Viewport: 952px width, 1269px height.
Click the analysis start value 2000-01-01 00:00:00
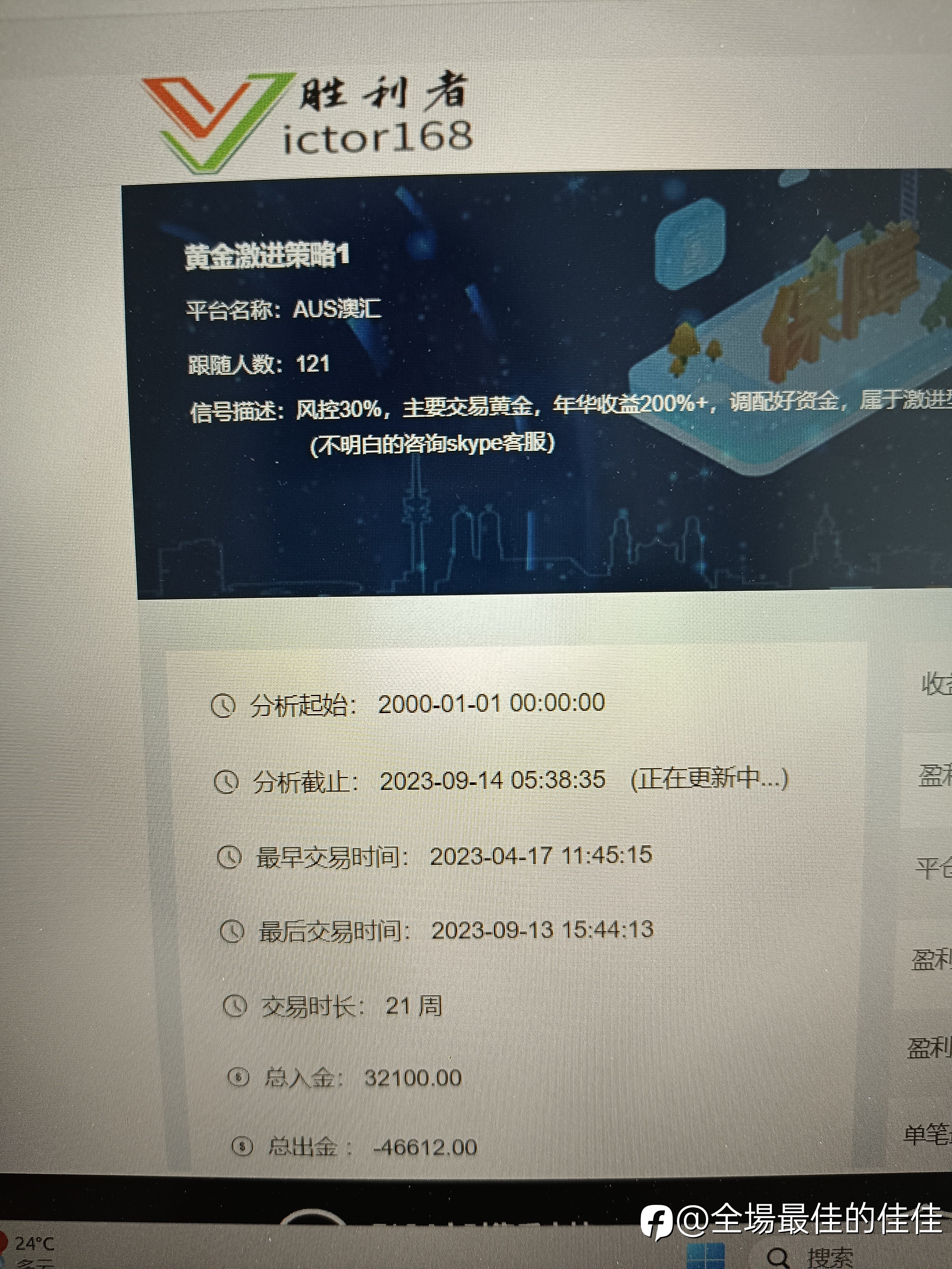[x=492, y=703]
